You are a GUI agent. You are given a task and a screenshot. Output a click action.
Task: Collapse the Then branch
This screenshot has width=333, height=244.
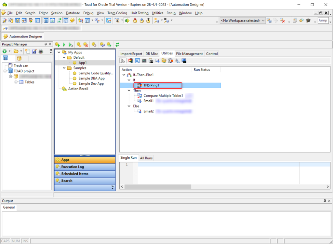(x=129, y=91)
